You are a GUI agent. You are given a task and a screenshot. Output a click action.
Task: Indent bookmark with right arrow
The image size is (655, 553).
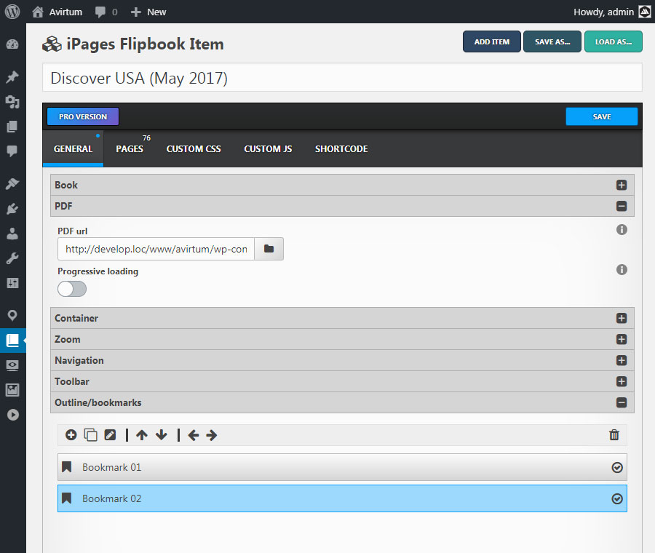[212, 435]
